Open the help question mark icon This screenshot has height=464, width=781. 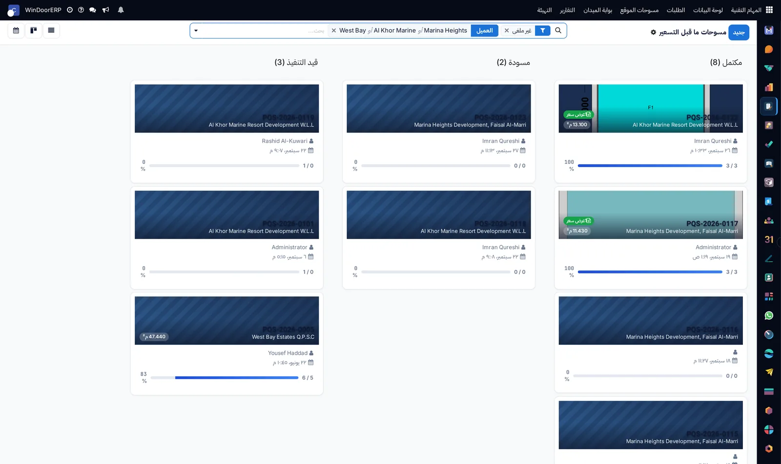[x=81, y=10]
